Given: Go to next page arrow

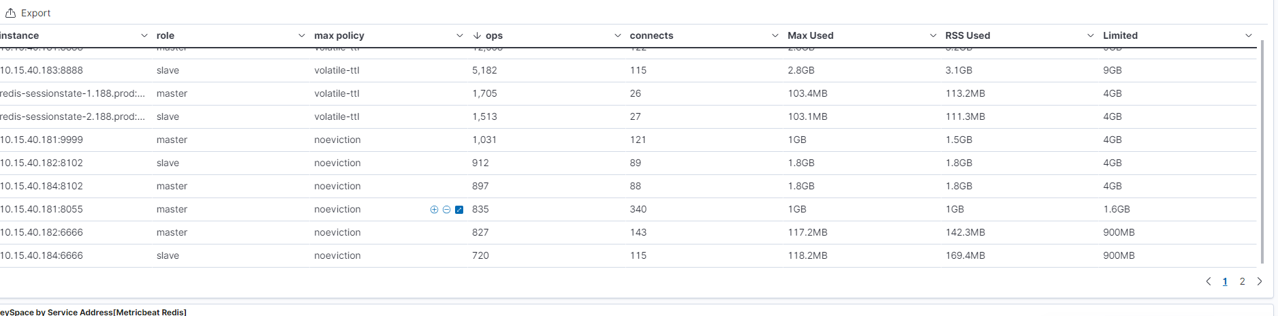Looking at the screenshot, I should 1259,281.
